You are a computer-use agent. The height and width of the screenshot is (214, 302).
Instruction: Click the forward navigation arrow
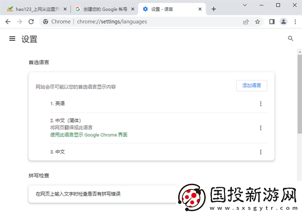tap(20, 22)
